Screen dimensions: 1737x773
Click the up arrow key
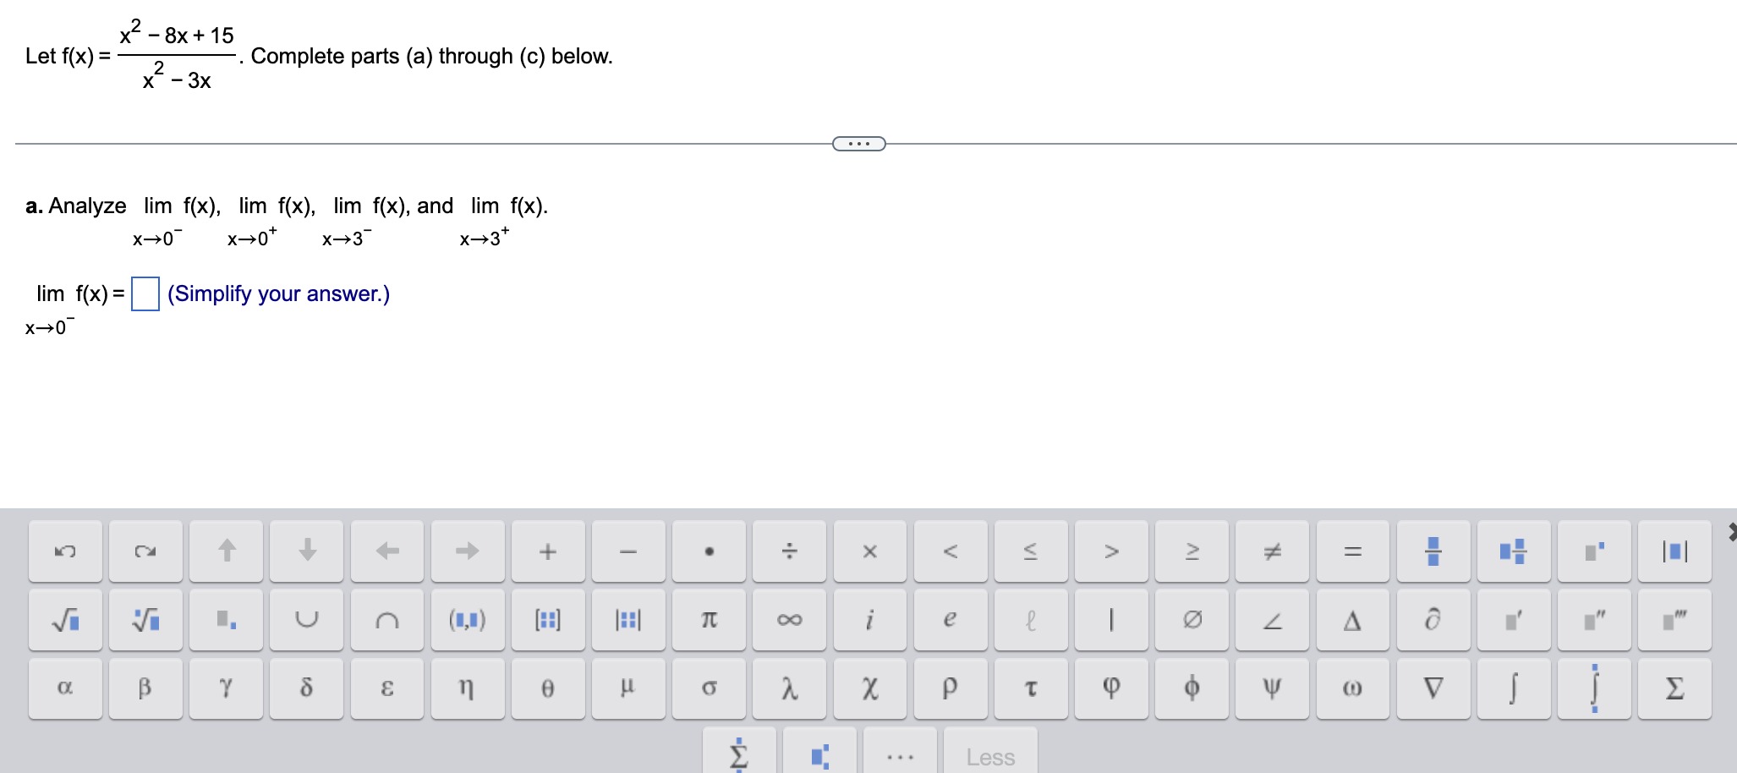pyautogui.click(x=226, y=551)
